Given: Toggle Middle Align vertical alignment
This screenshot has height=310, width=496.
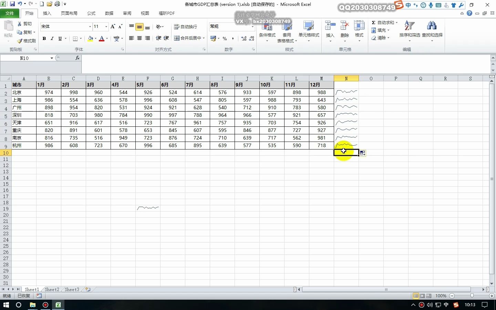Looking at the screenshot, I should [x=139, y=27].
